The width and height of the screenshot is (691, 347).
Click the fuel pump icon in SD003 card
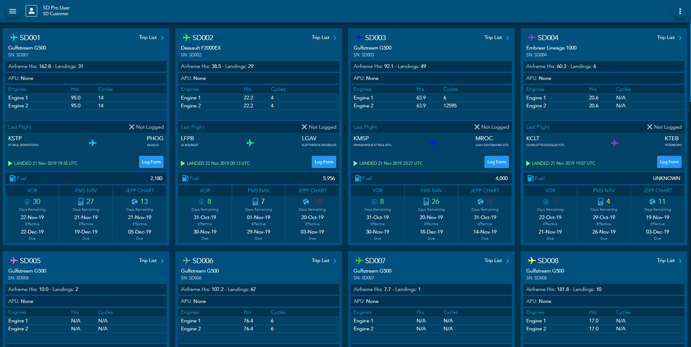(x=358, y=178)
